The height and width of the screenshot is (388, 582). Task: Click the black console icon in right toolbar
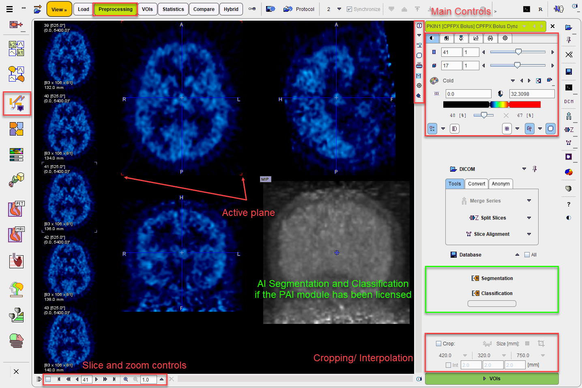pos(569,87)
